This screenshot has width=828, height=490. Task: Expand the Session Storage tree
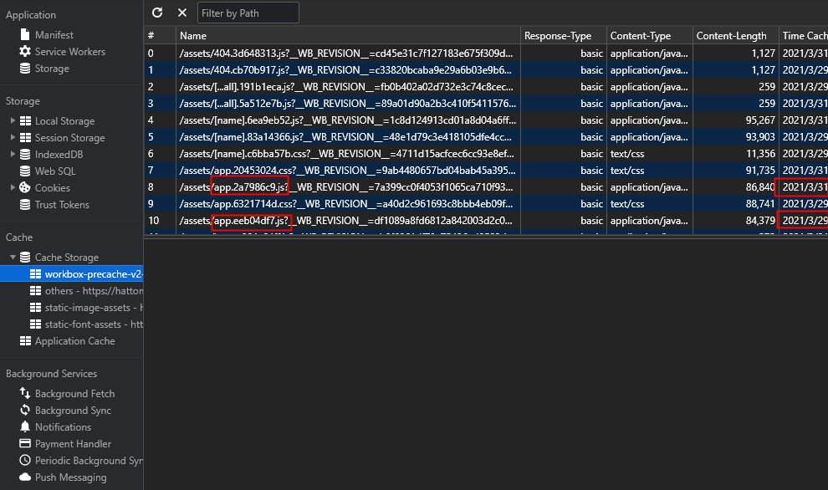pyautogui.click(x=13, y=138)
